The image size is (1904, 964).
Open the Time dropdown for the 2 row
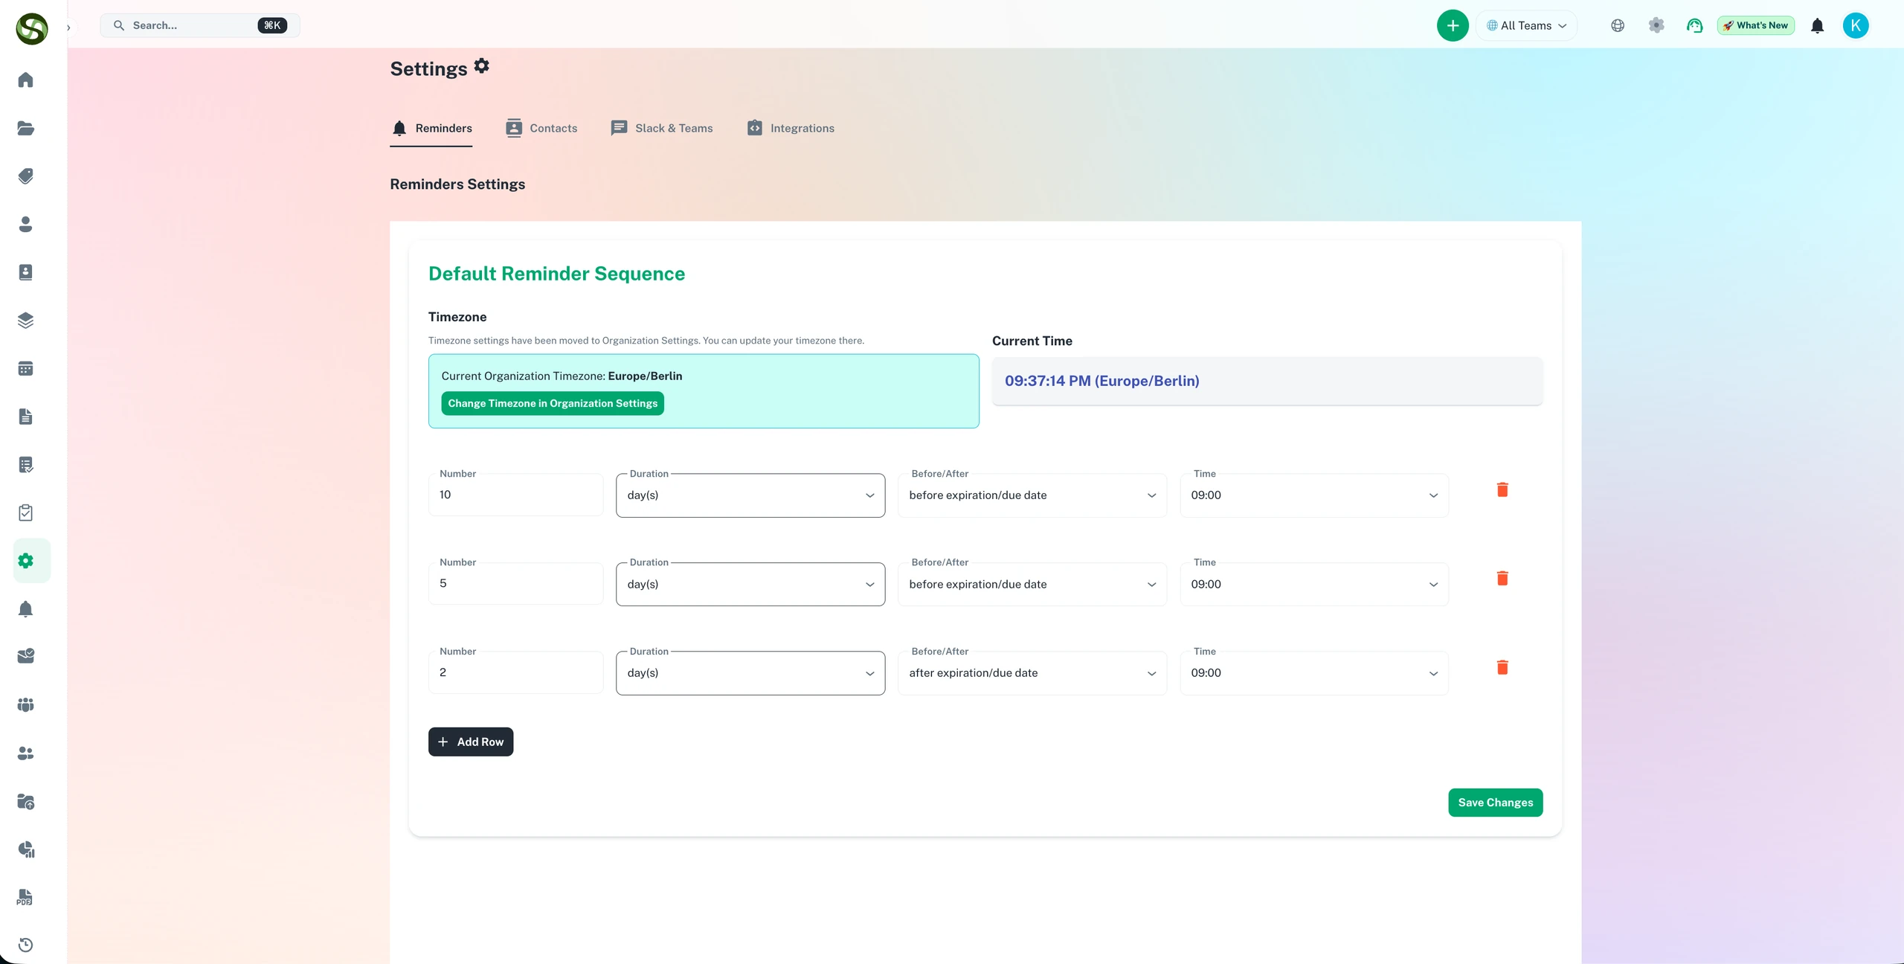click(1314, 673)
